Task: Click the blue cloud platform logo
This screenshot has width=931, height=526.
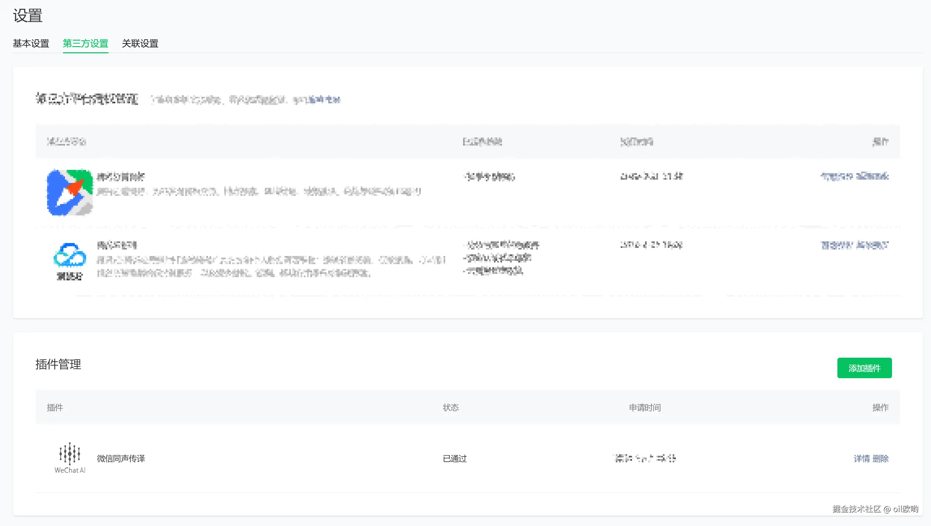Action: click(x=70, y=255)
